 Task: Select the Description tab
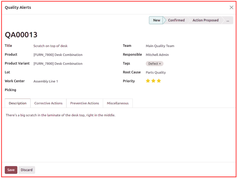pyautogui.click(x=18, y=103)
